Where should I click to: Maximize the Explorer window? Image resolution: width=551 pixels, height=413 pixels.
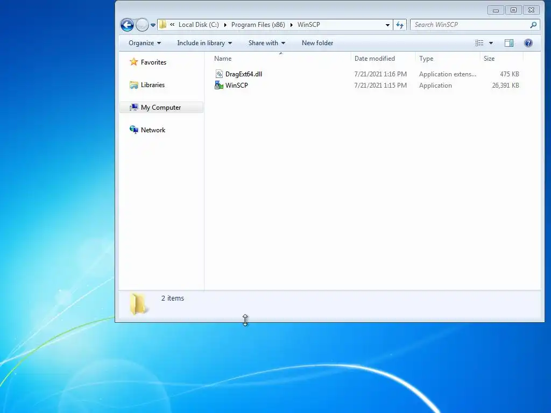(x=513, y=10)
